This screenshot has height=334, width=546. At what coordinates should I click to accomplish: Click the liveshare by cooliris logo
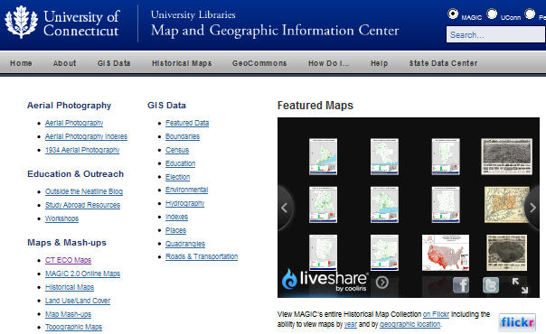click(x=325, y=280)
